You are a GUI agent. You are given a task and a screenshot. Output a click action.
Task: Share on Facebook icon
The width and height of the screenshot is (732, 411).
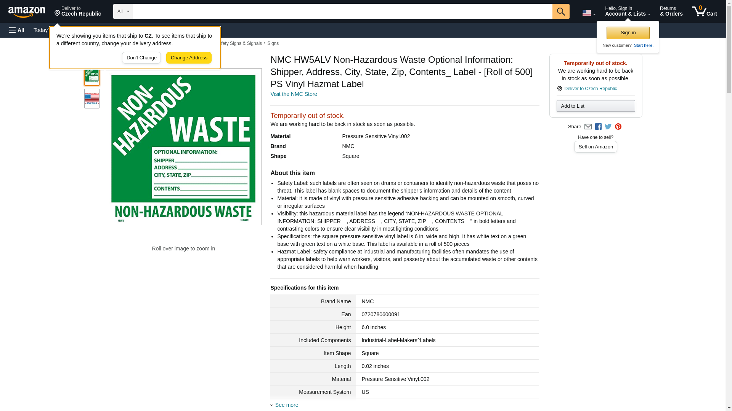598,127
